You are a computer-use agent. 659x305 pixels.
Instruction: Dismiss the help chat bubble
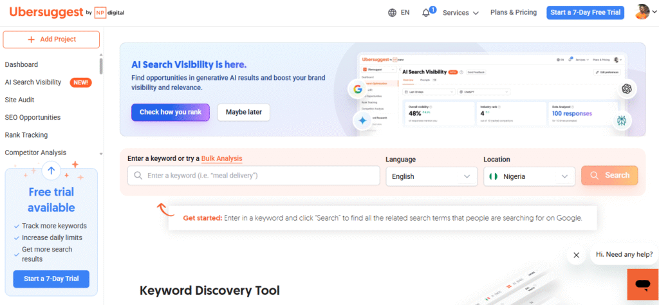(x=576, y=255)
